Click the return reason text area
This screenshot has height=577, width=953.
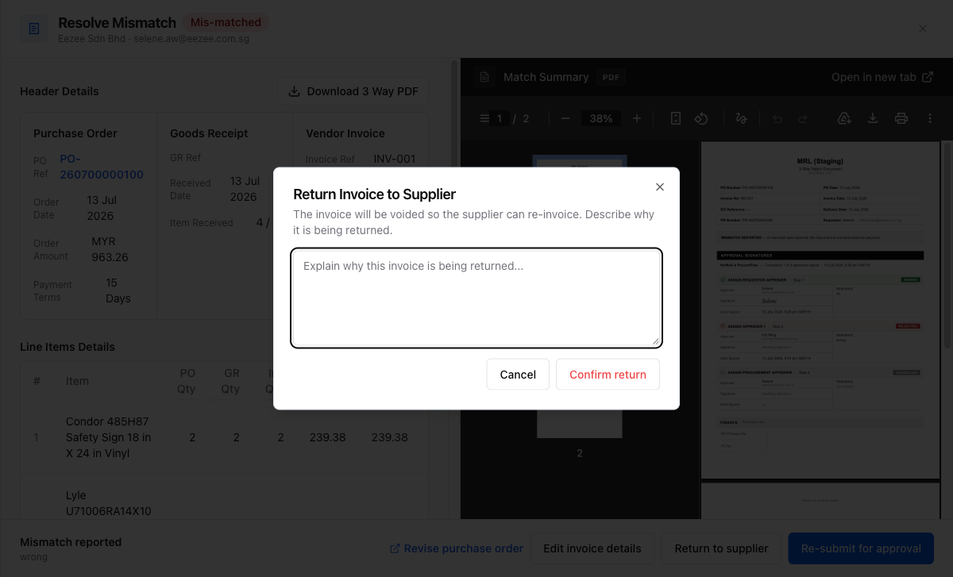(x=476, y=298)
